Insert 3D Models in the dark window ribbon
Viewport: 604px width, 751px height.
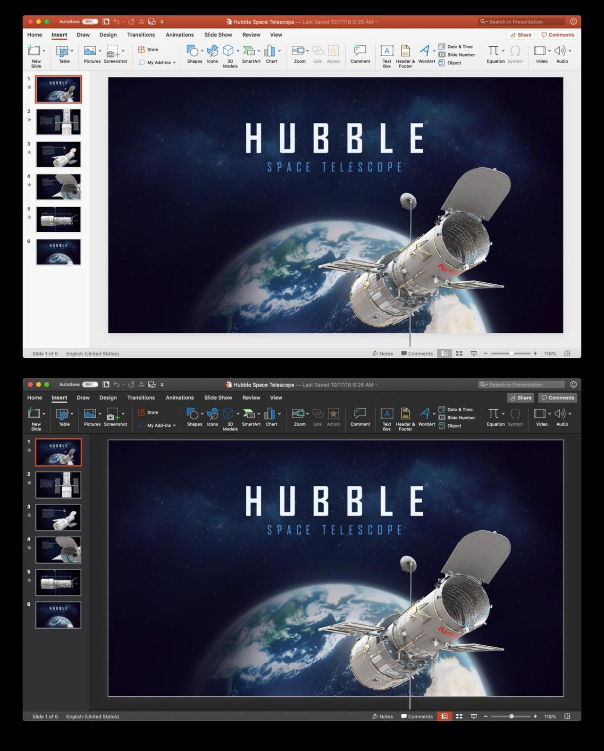tap(229, 414)
